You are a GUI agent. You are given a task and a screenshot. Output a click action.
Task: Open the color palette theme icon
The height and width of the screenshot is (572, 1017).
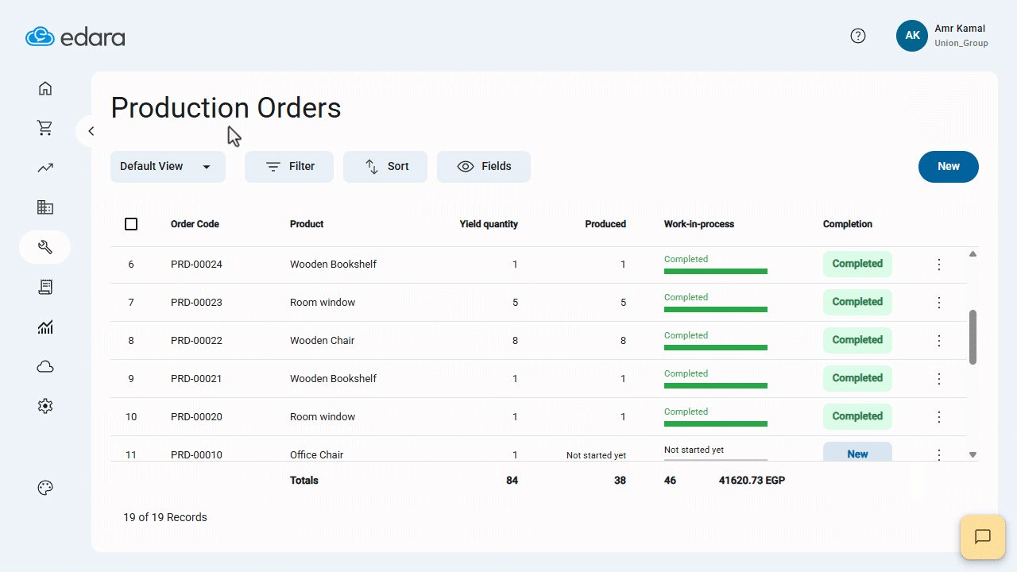point(45,488)
